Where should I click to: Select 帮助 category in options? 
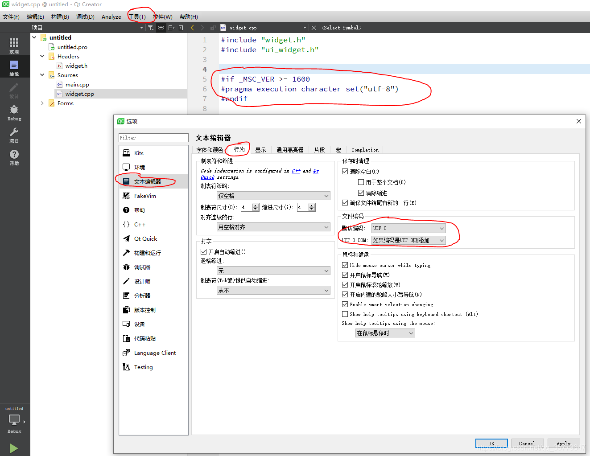(153, 210)
